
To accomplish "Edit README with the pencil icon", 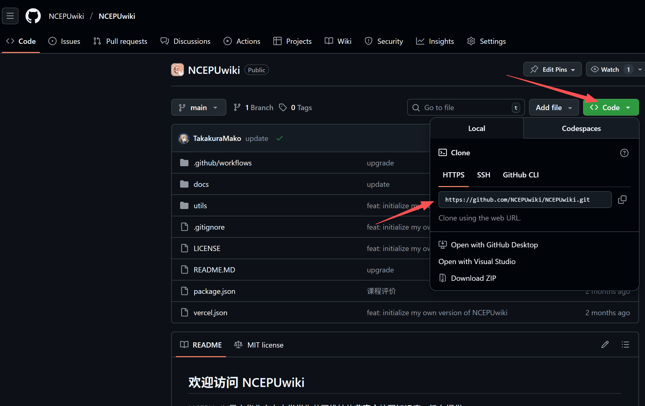I will pyautogui.click(x=605, y=344).
